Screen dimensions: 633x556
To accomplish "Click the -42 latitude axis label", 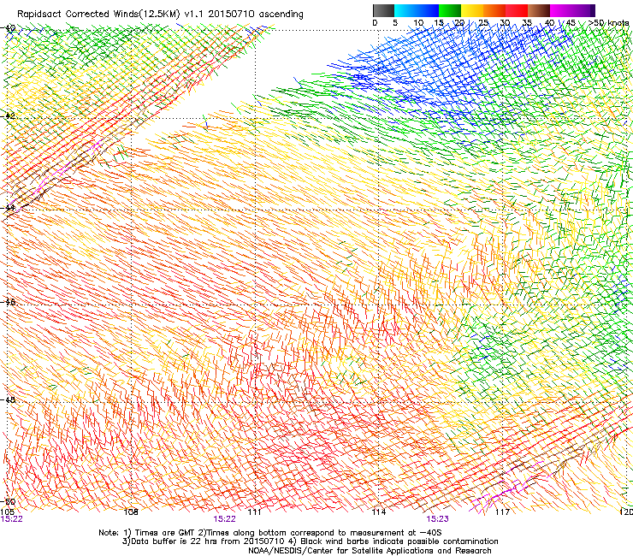I will (x=8, y=115).
